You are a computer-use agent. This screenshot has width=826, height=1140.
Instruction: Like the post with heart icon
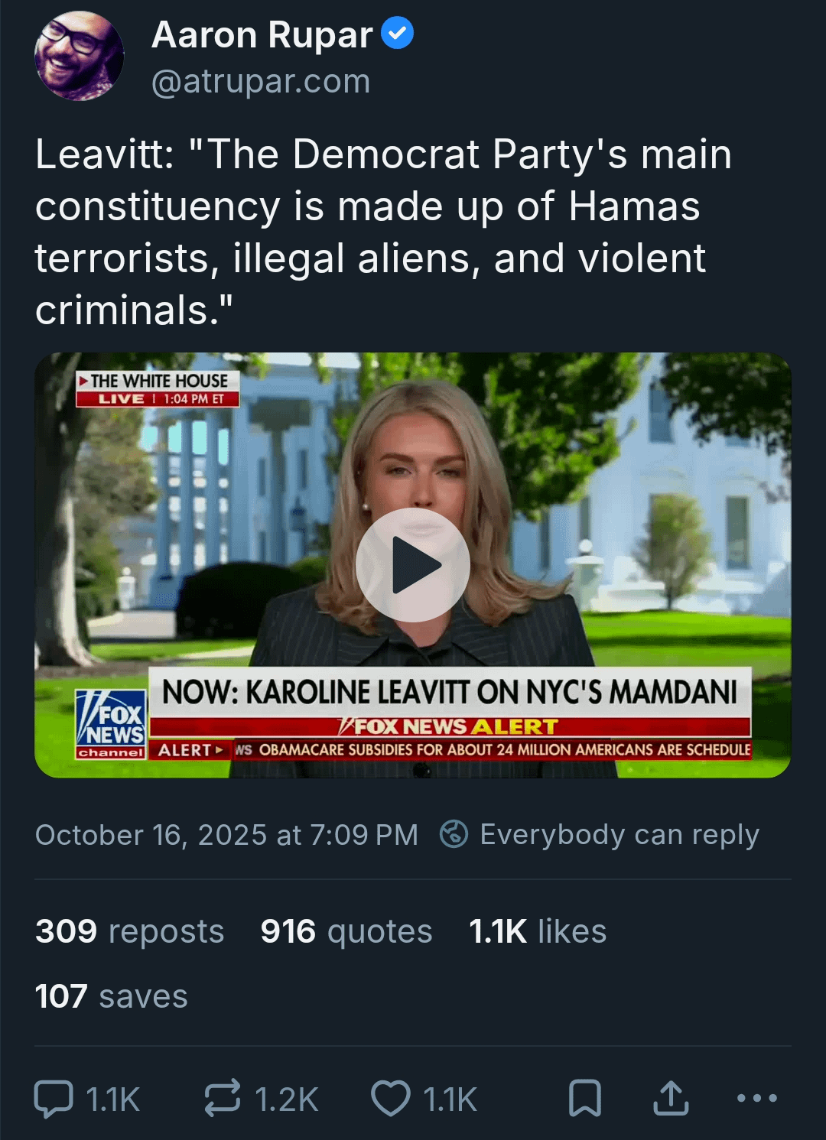391,1099
